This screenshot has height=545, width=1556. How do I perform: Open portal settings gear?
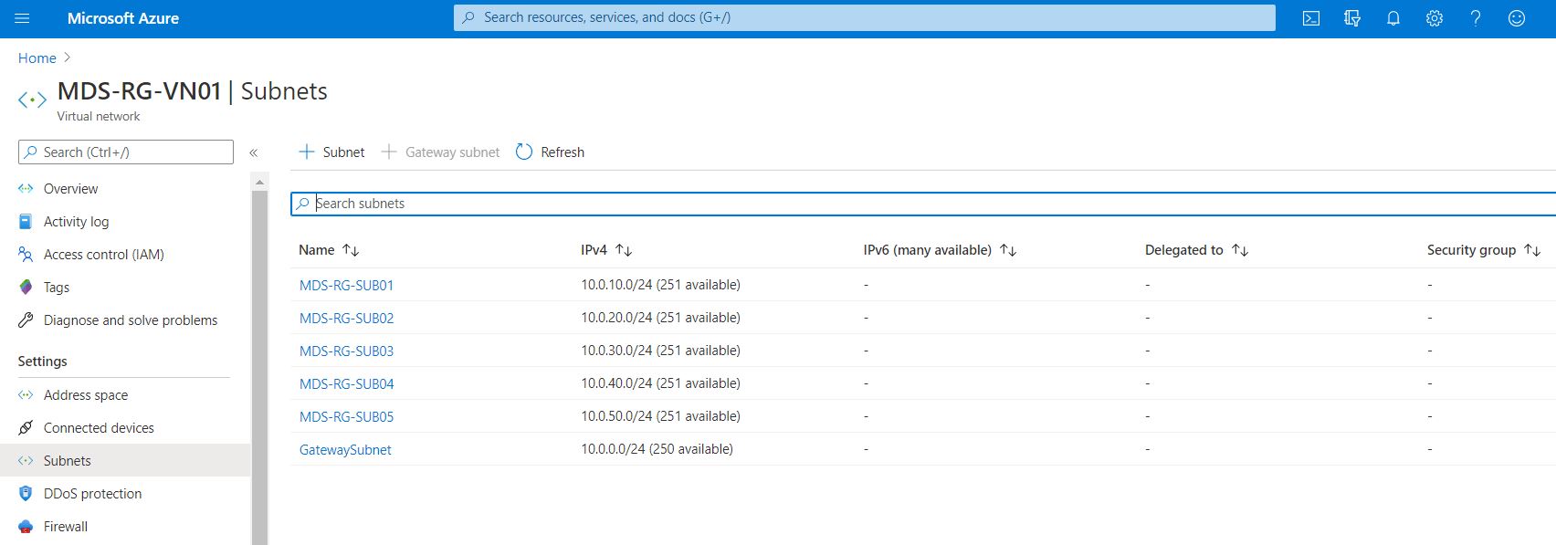pos(1435,18)
